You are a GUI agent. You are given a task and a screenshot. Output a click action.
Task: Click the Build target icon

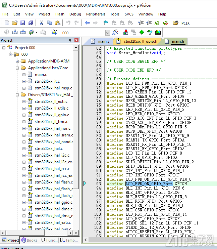(x=15, y=32)
